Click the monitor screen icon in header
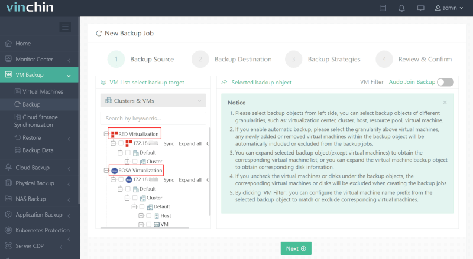473x259 pixels. 420,8
